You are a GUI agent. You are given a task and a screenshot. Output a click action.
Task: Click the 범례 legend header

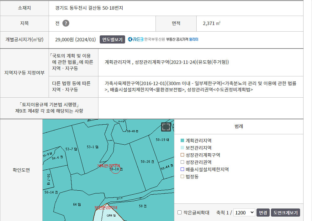click(x=239, y=126)
